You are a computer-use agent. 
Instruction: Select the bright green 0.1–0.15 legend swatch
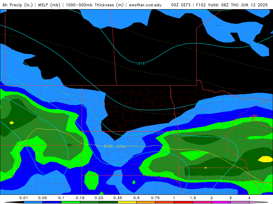(71, 202)
